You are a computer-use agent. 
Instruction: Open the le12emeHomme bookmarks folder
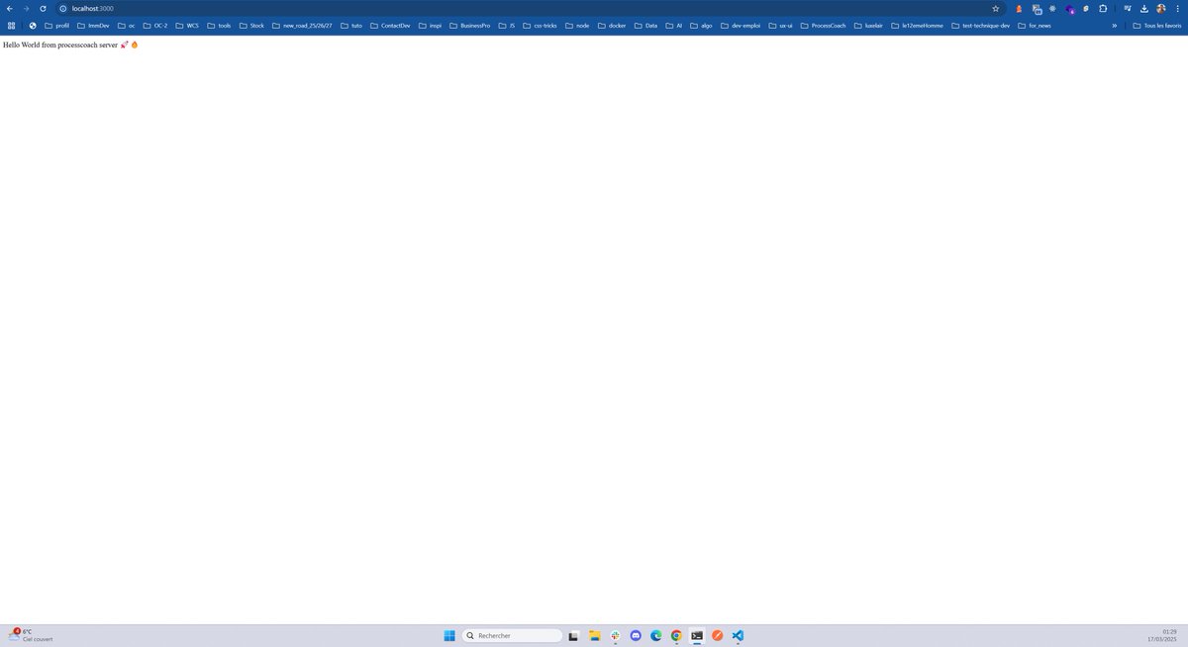(x=918, y=25)
